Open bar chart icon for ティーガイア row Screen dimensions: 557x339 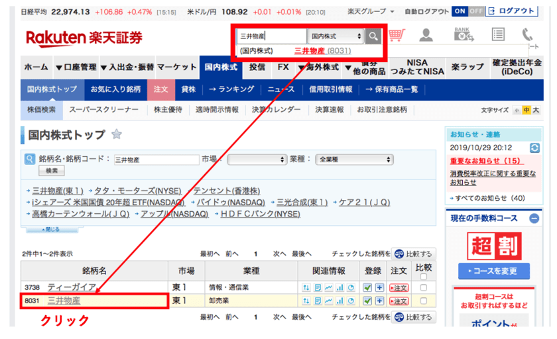pyautogui.click(x=340, y=287)
